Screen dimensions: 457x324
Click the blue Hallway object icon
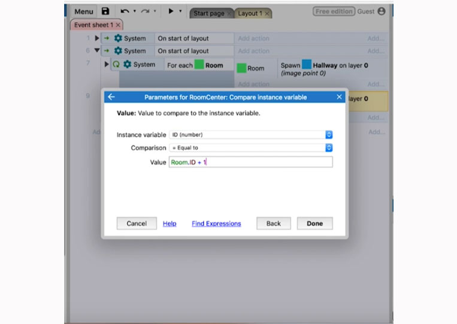(x=307, y=65)
